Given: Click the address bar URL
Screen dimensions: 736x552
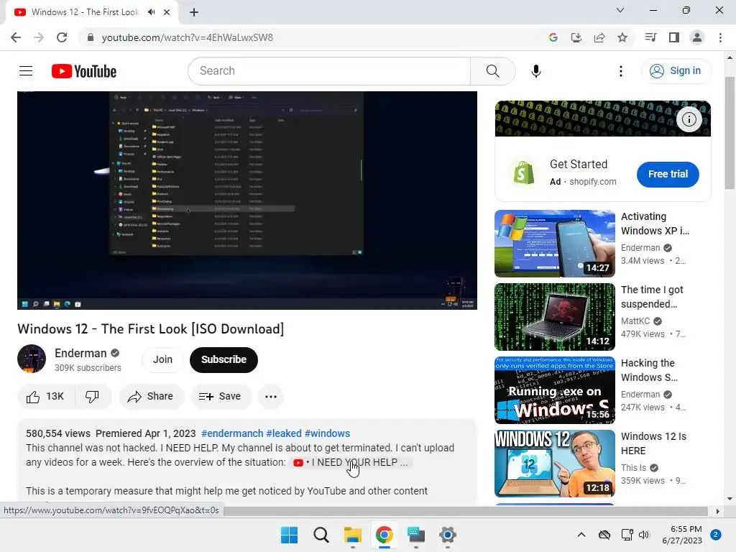Looking at the screenshot, I should click(x=188, y=37).
